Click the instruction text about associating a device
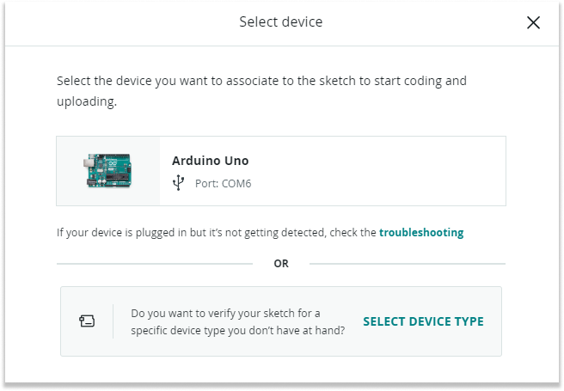Screen dimensions: 564x391 click(261, 81)
